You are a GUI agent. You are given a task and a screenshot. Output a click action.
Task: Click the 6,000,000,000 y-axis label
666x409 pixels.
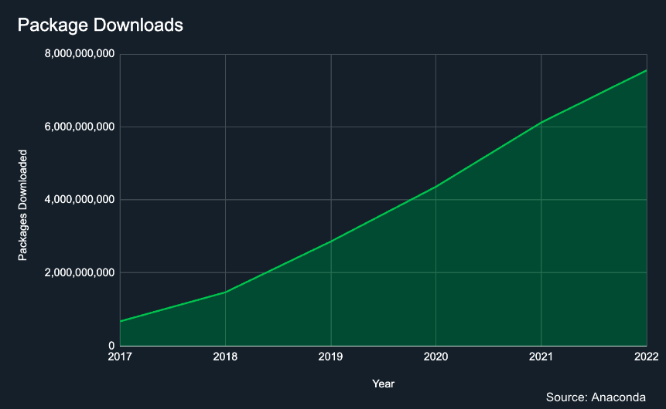(80, 127)
